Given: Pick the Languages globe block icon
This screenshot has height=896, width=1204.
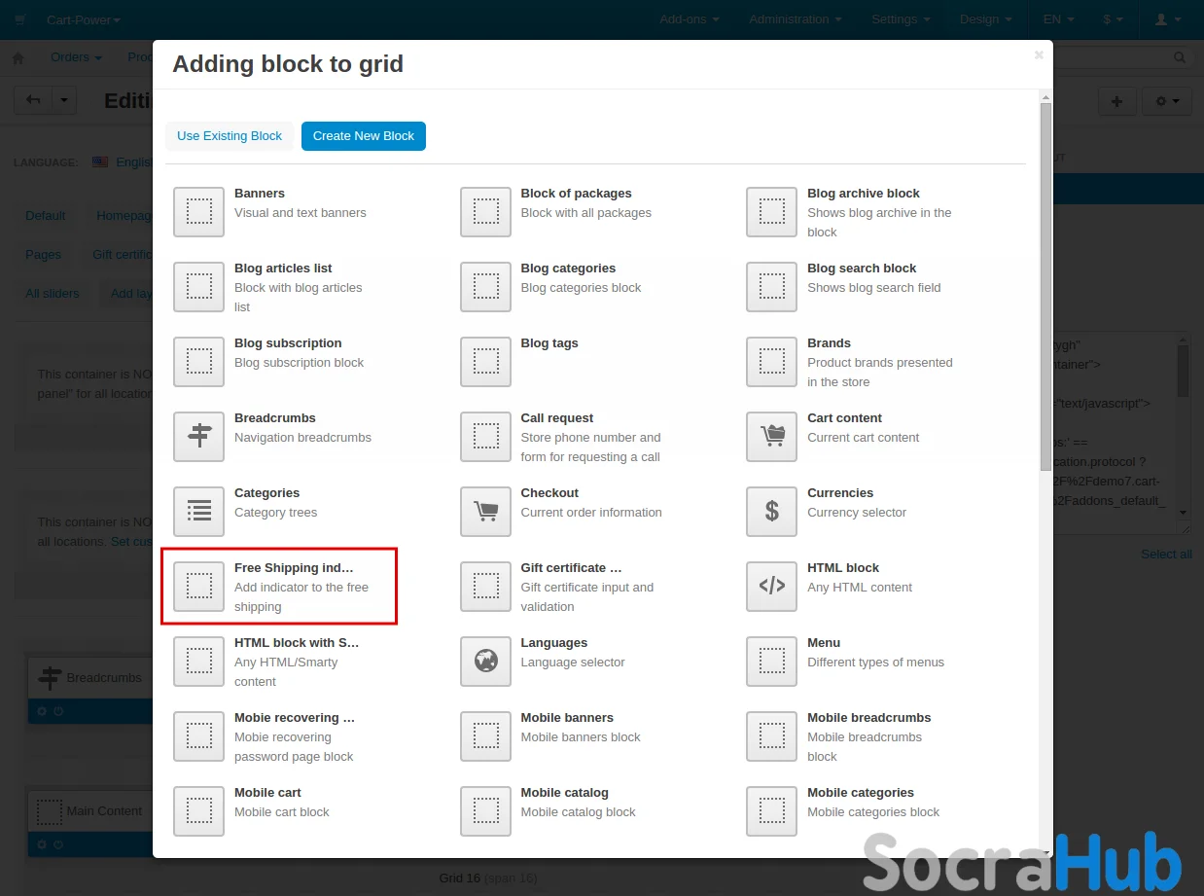Looking at the screenshot, I should pyautogui.click(x=485, y=661).
